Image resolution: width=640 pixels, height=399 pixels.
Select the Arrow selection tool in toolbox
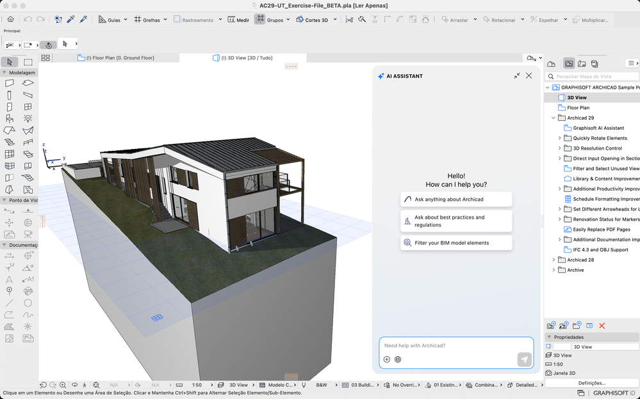(x=10, y=62)
